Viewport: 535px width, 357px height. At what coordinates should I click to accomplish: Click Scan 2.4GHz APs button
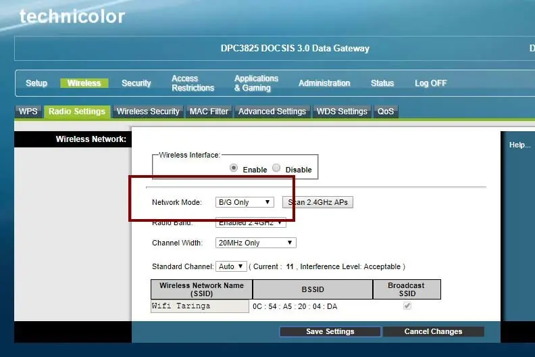[317, 202]
